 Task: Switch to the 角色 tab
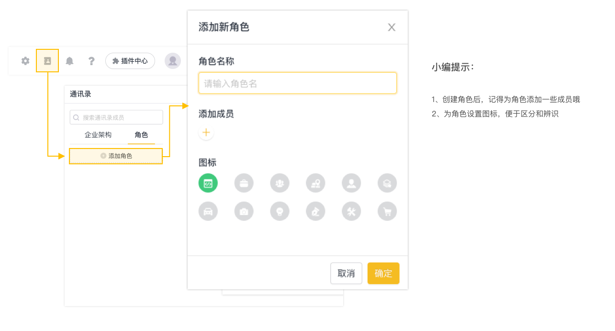[x=141, y=135]
